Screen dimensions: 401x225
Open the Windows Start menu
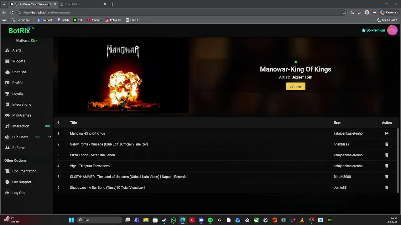tap(71, 220)
